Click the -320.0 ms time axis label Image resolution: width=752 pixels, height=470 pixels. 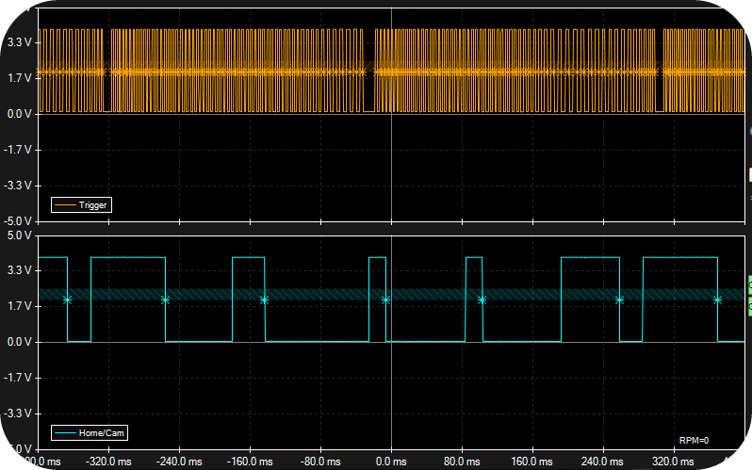[x=108, y=462]
